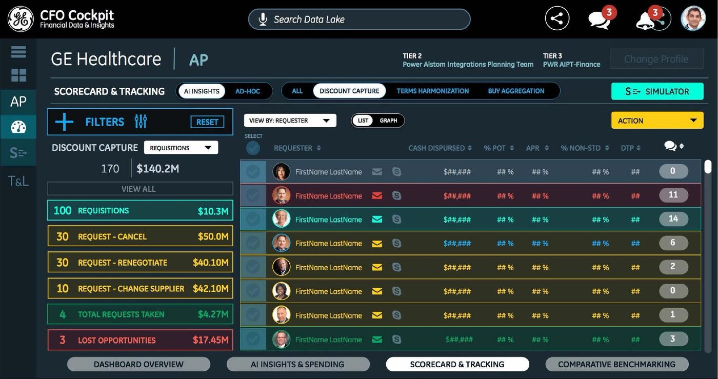
Task: Click Skype icon in first requester row
Action: [x=396, y=172]
